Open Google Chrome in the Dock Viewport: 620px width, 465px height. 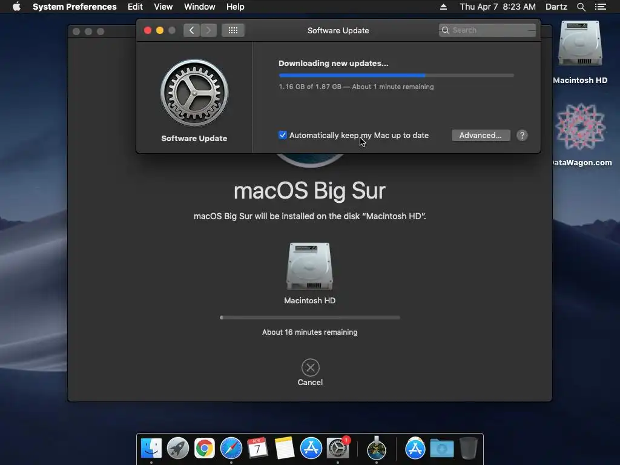[x=205, y=449]
